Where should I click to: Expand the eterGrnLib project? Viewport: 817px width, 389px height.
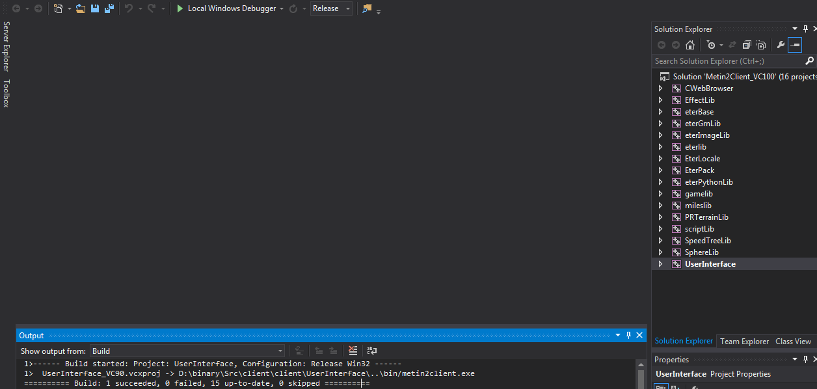660,124
